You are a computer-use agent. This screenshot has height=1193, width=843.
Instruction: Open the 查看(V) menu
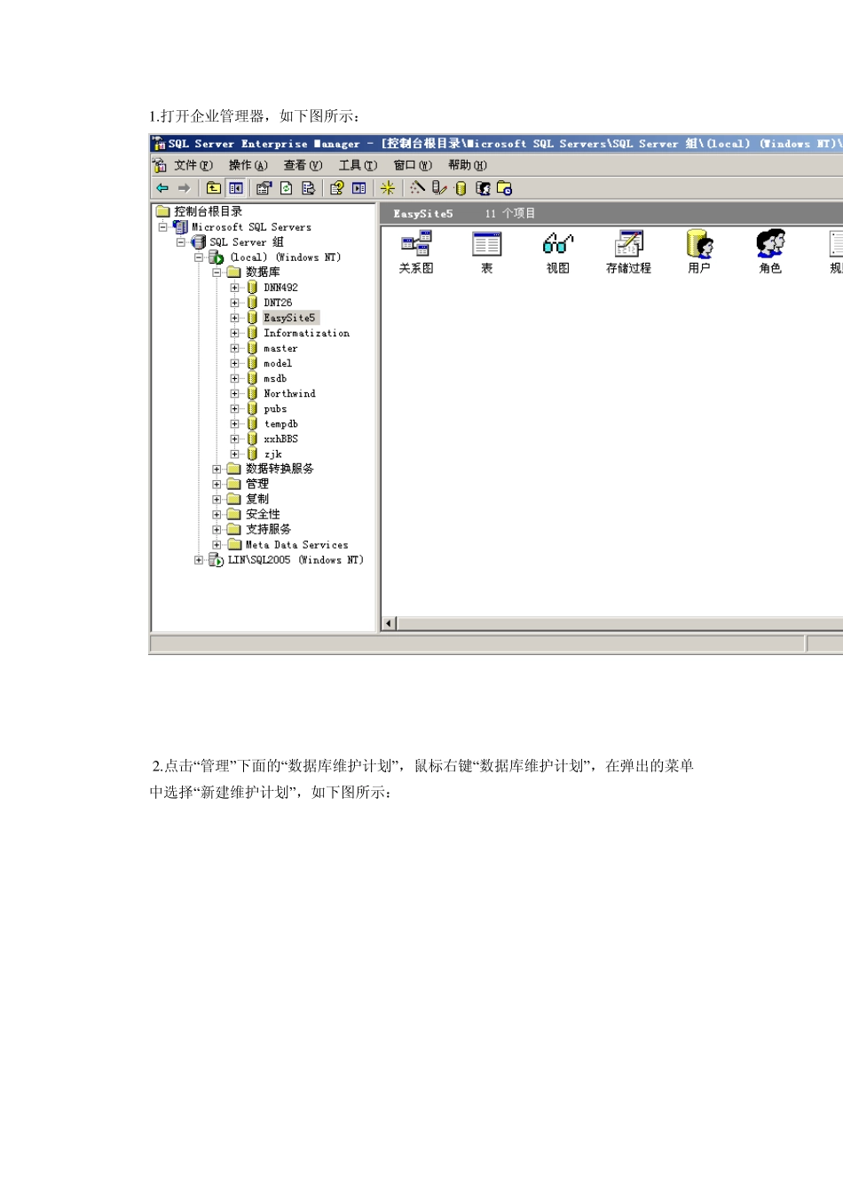(303, 165)
